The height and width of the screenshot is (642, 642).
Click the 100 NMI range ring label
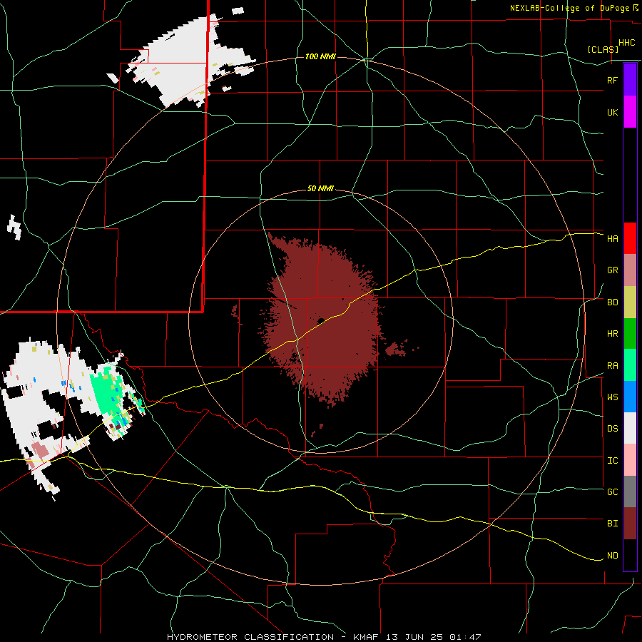(x=320, y=56)
